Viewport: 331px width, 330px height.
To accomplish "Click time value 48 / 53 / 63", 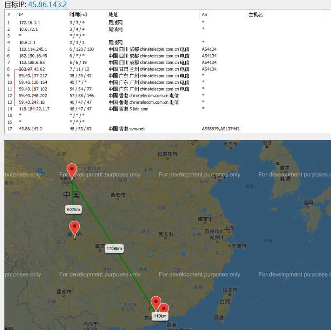I will [x=81, y=129].
